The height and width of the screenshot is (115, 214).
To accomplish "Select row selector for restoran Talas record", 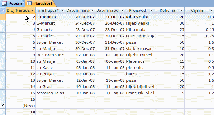I will click(3, 93).
